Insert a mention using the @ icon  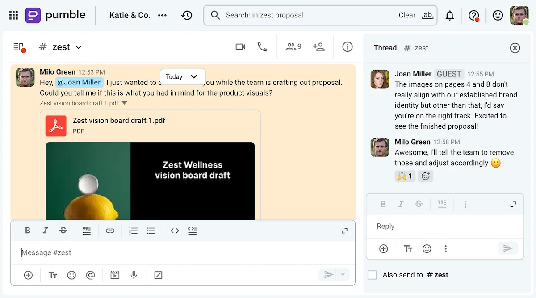coord(91,275)
